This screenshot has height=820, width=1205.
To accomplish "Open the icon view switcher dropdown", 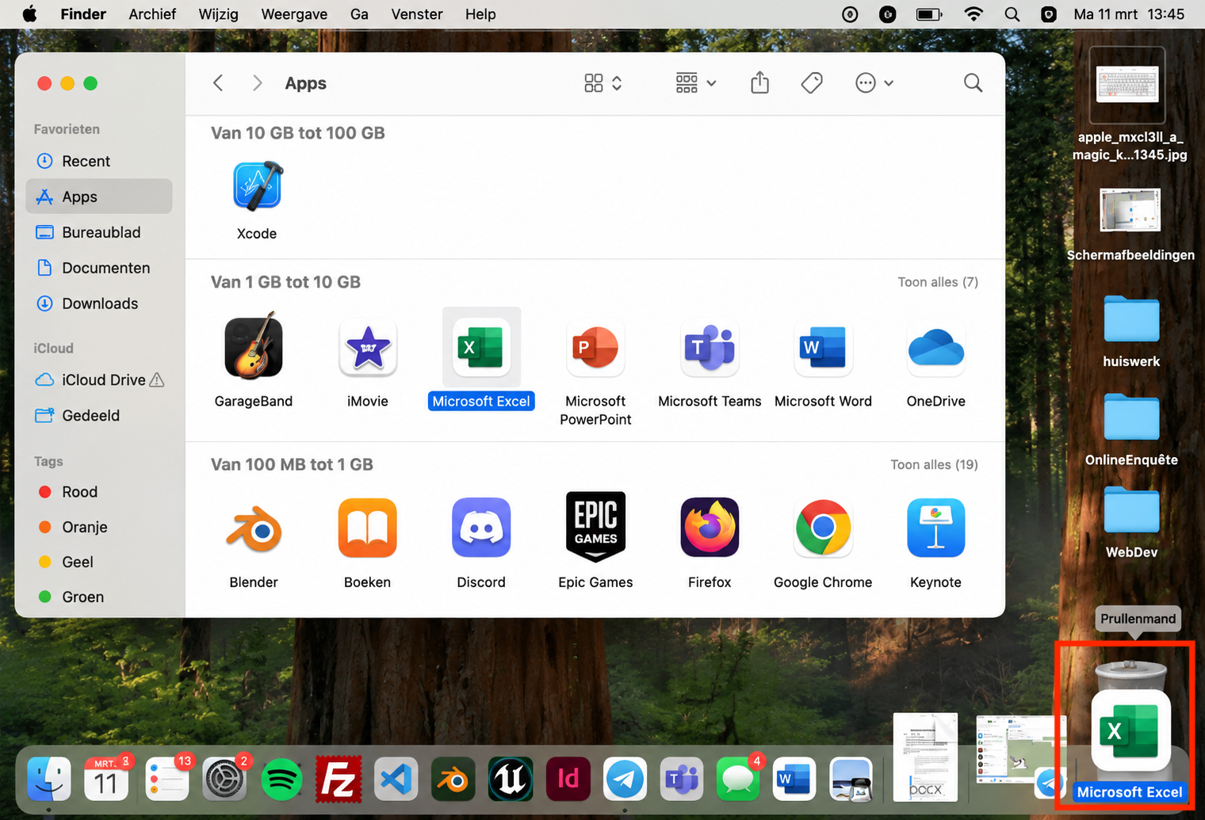I will pos(603,82).
